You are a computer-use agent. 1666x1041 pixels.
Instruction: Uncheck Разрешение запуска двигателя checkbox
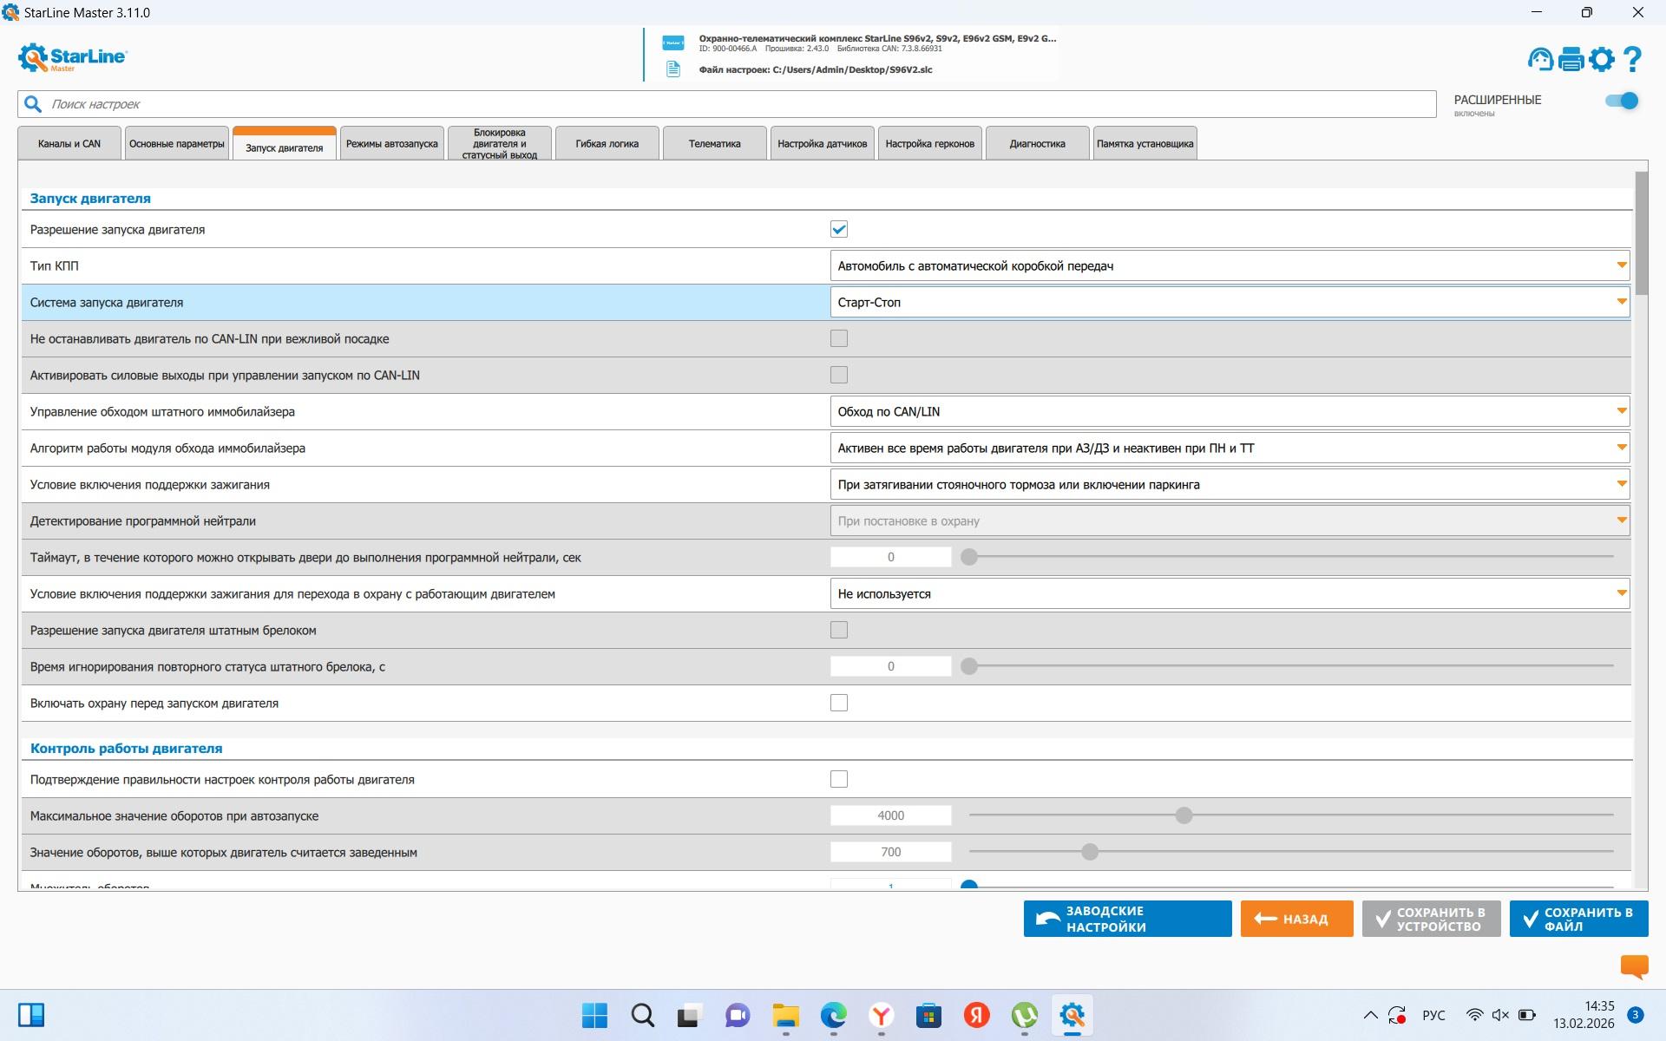tap(838, 229)
